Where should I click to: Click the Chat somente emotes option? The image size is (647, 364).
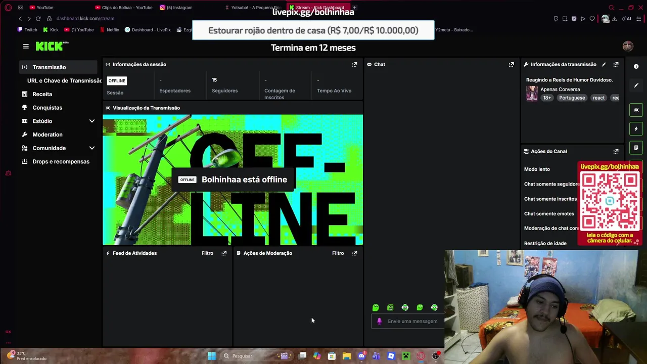point(549,214)
